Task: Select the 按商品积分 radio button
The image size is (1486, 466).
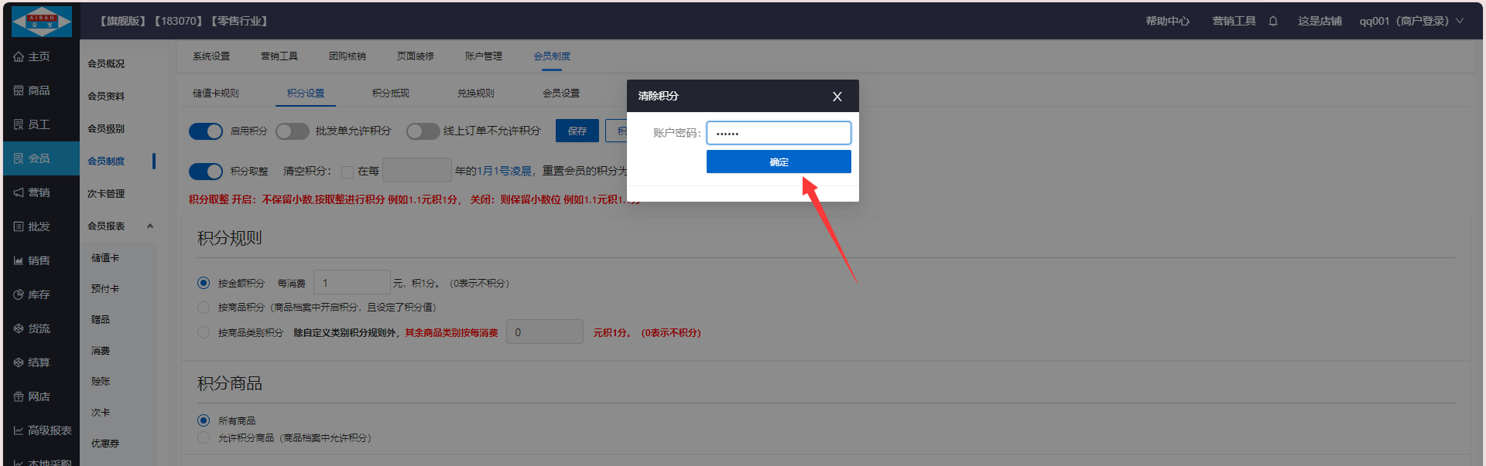Action: point(204,308)
